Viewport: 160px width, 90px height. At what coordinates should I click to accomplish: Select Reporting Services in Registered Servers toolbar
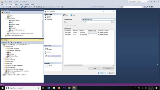(7, 12)
